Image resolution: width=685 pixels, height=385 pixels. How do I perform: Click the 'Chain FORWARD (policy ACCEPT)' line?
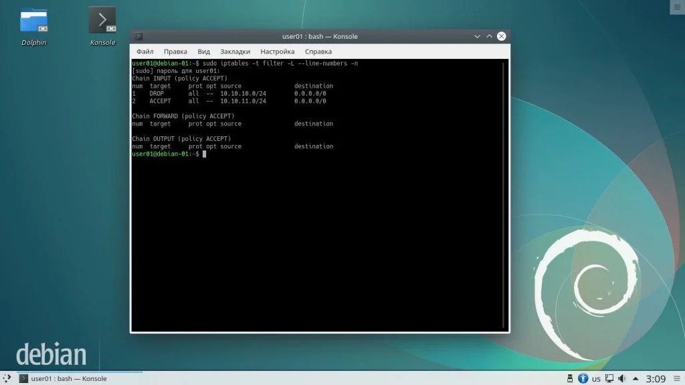(x=183, y=116)
